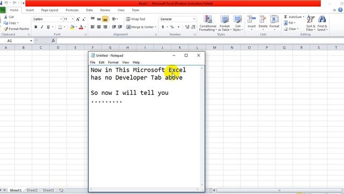Click the Fill down icon
Viewport: 344px width, 194px height.
285,23
